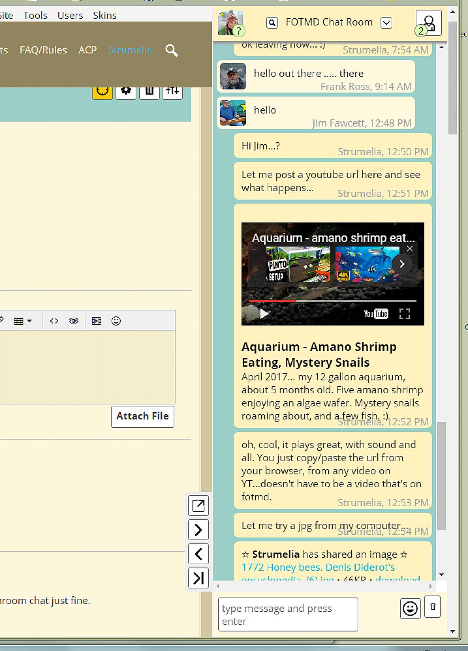The width and height of the screenshot is (468, 651).
Task: Open the emoji picker in chat input
Action: point(410,609)
